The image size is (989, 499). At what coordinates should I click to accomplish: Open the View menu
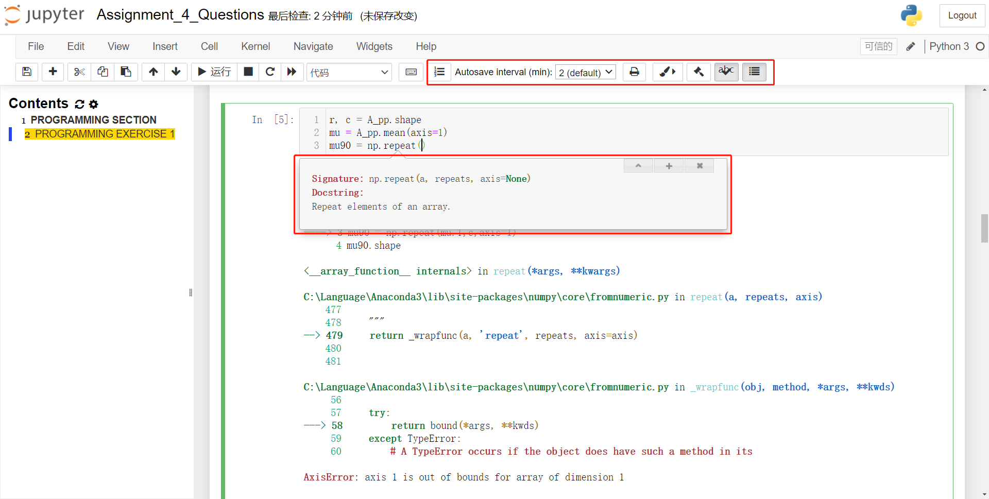point(118,46)
